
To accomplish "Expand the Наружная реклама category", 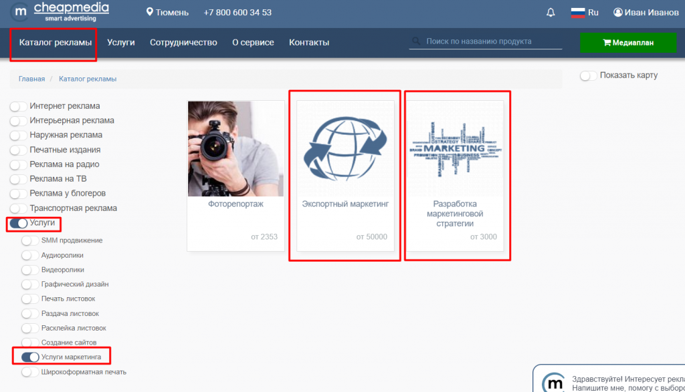I will [19, 136].
